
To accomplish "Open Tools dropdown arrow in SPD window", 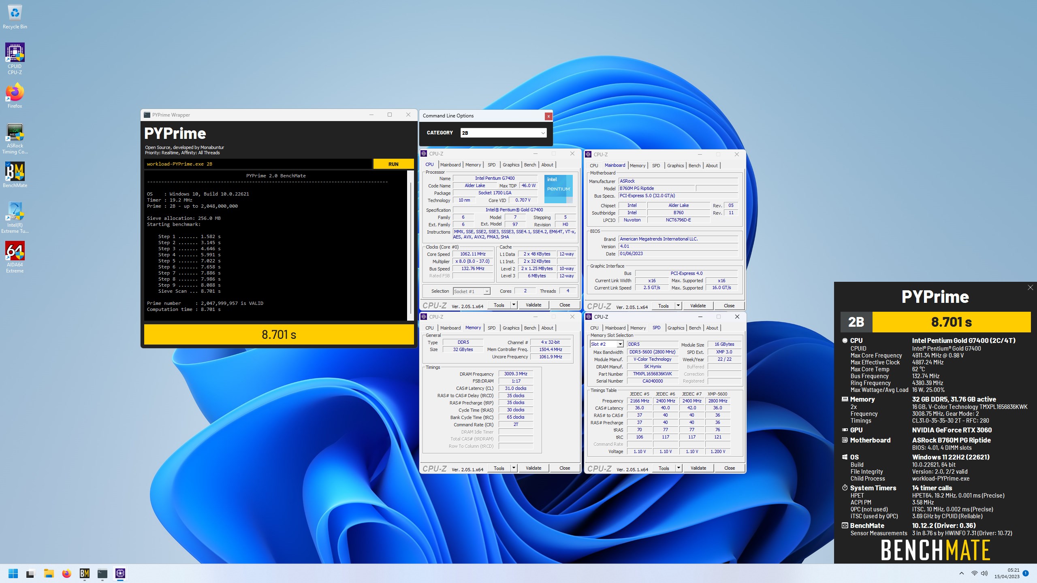I will coord(679,468).
